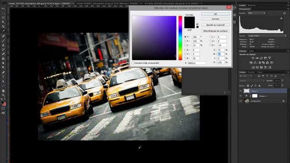Click the hex color input field
The image size is (290, 163).
point(197,63)
